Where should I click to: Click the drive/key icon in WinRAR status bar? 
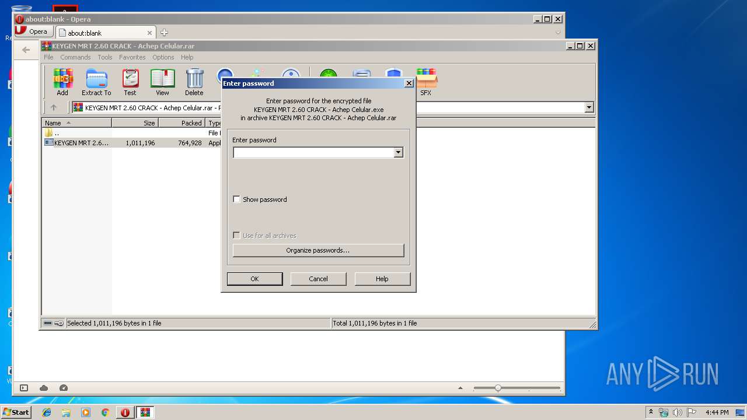54,323
